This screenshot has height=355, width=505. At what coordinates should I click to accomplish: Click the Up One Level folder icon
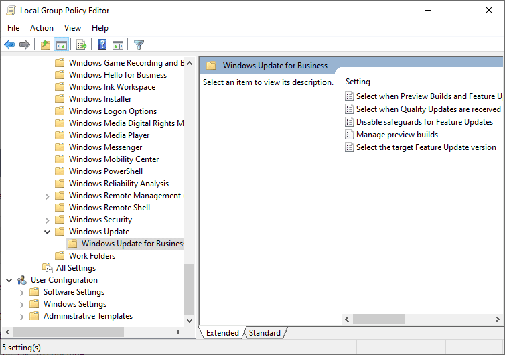(46, 44)
